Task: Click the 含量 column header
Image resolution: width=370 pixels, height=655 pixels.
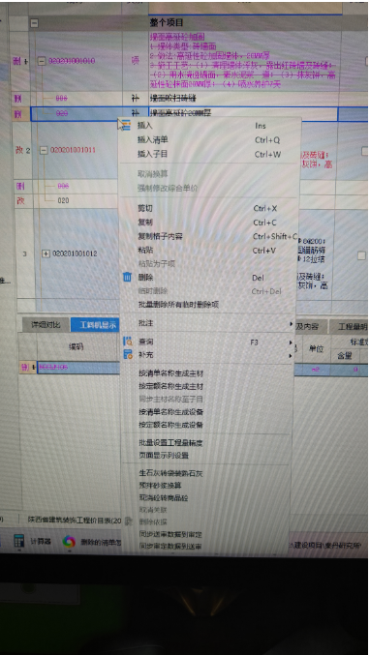Action: [344, 356]
